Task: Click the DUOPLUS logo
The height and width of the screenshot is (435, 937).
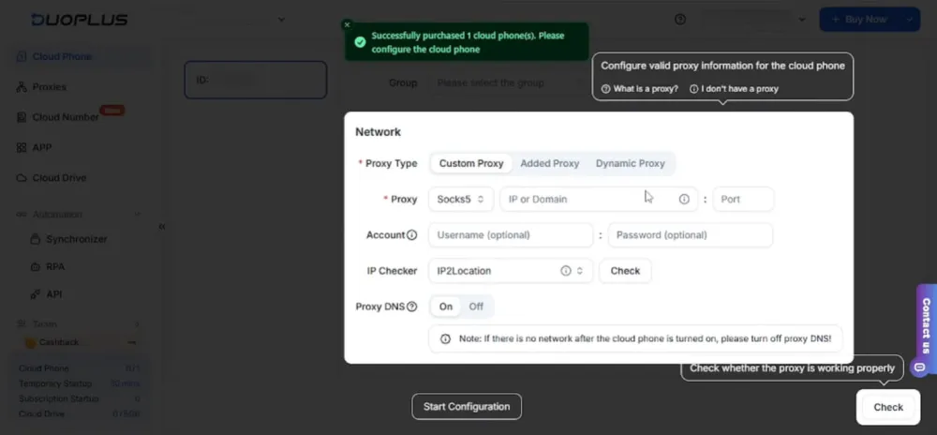Action: [x=80, y=20]
